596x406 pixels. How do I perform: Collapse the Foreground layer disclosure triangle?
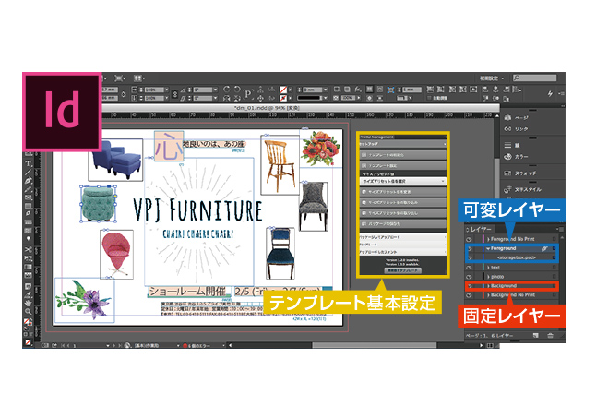(x=488, y=248)
